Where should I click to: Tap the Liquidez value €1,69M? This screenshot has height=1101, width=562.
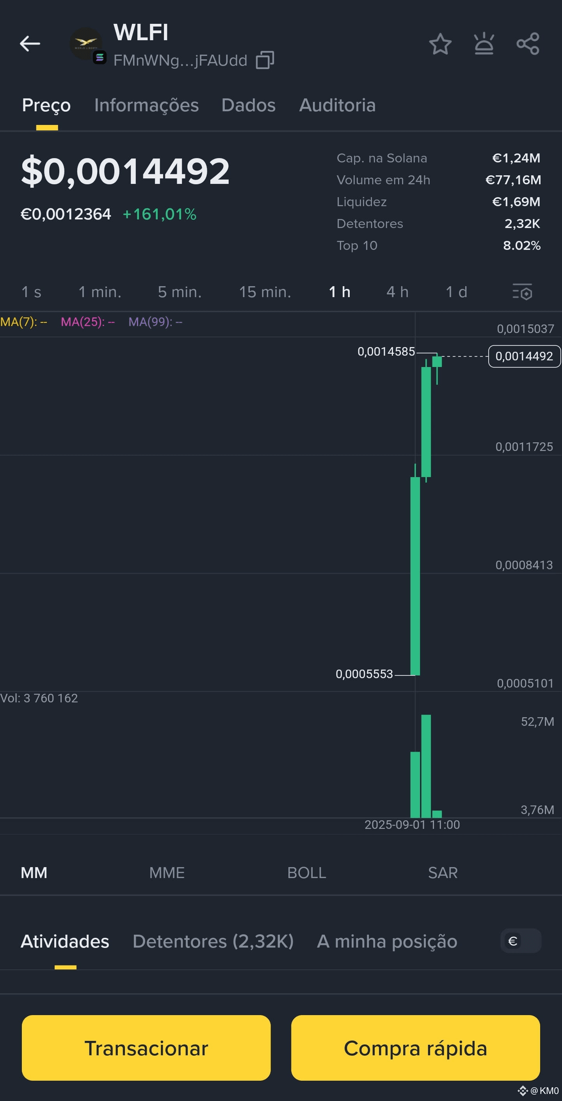point(516,201)
